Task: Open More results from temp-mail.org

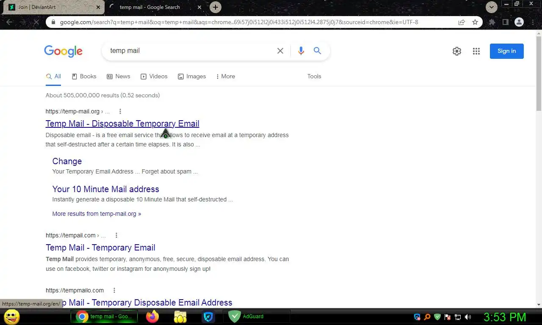Action: [x=97, y=214]
